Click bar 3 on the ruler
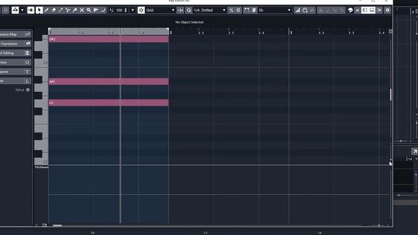This screenshot has width=418, height=235. (291, 33)
